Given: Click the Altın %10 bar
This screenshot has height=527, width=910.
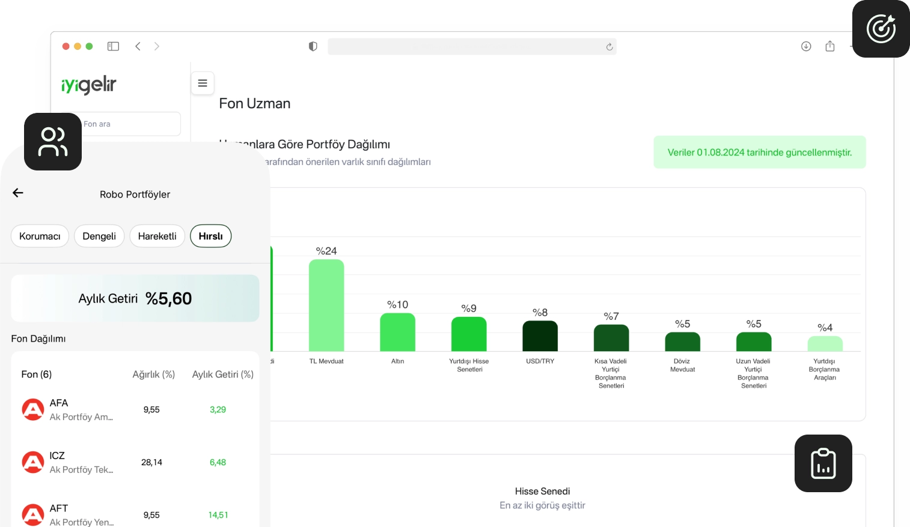Looking at the screenshot, I should (398, 333).
